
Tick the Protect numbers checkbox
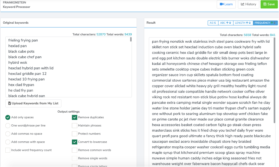pyautogui.click(x=74, y=134)
